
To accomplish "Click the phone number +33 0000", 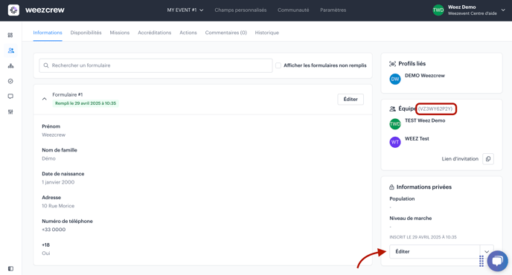I will tap(54, 230).
